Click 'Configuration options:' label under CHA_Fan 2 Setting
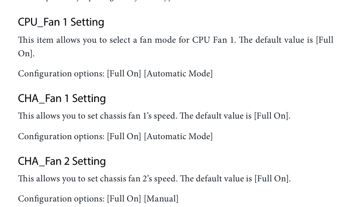The width and height of the screenshot is (345, 207). coord(61,199)
